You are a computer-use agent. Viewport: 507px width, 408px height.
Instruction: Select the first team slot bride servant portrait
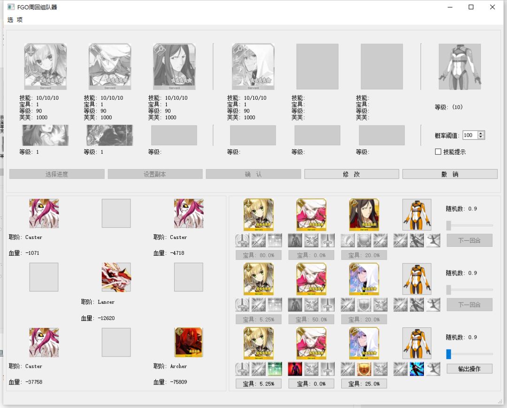(46, 67)
